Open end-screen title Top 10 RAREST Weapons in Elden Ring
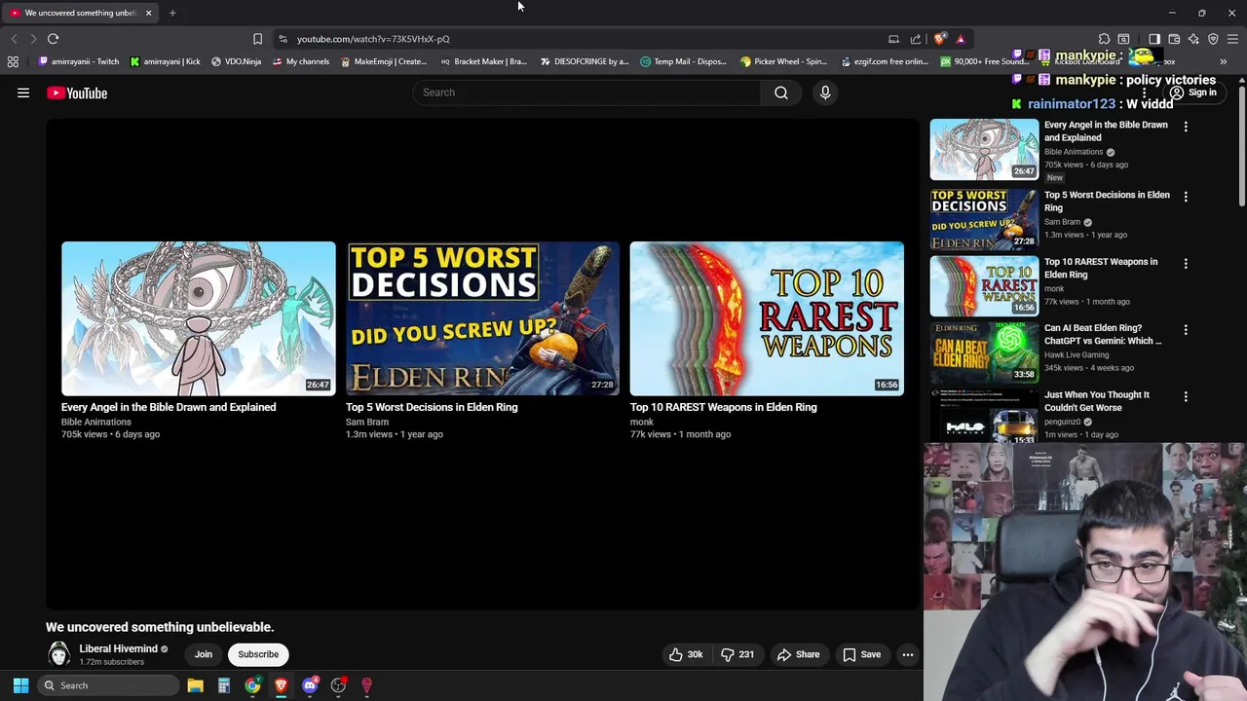The image size is (1247, 701). [724, 407]
